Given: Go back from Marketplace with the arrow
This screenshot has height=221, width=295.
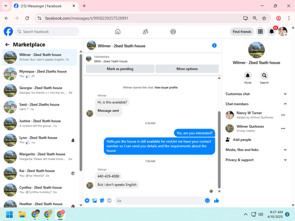Looking at the screenshot, I should click(x=7, y=45).
